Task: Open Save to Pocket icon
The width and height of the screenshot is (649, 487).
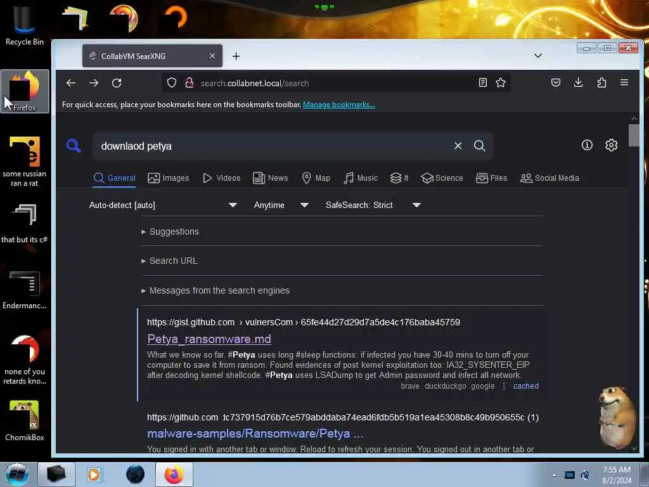Action: coord(556,82)
